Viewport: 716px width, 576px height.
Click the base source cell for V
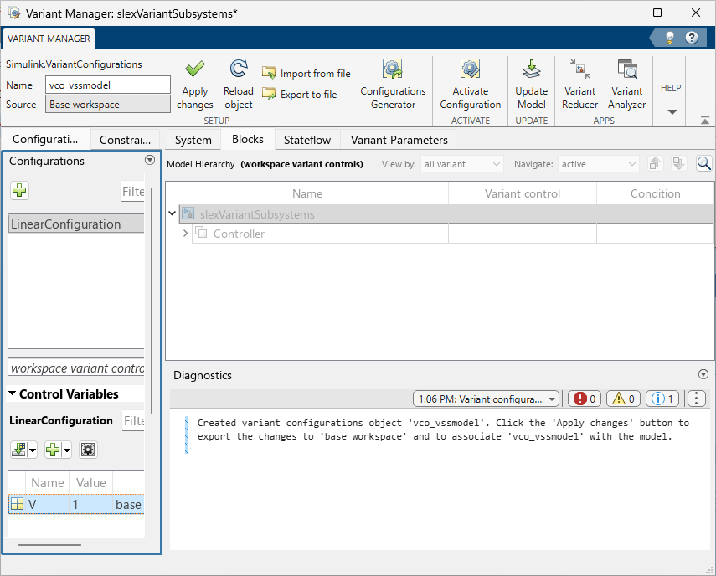point(128,504)
